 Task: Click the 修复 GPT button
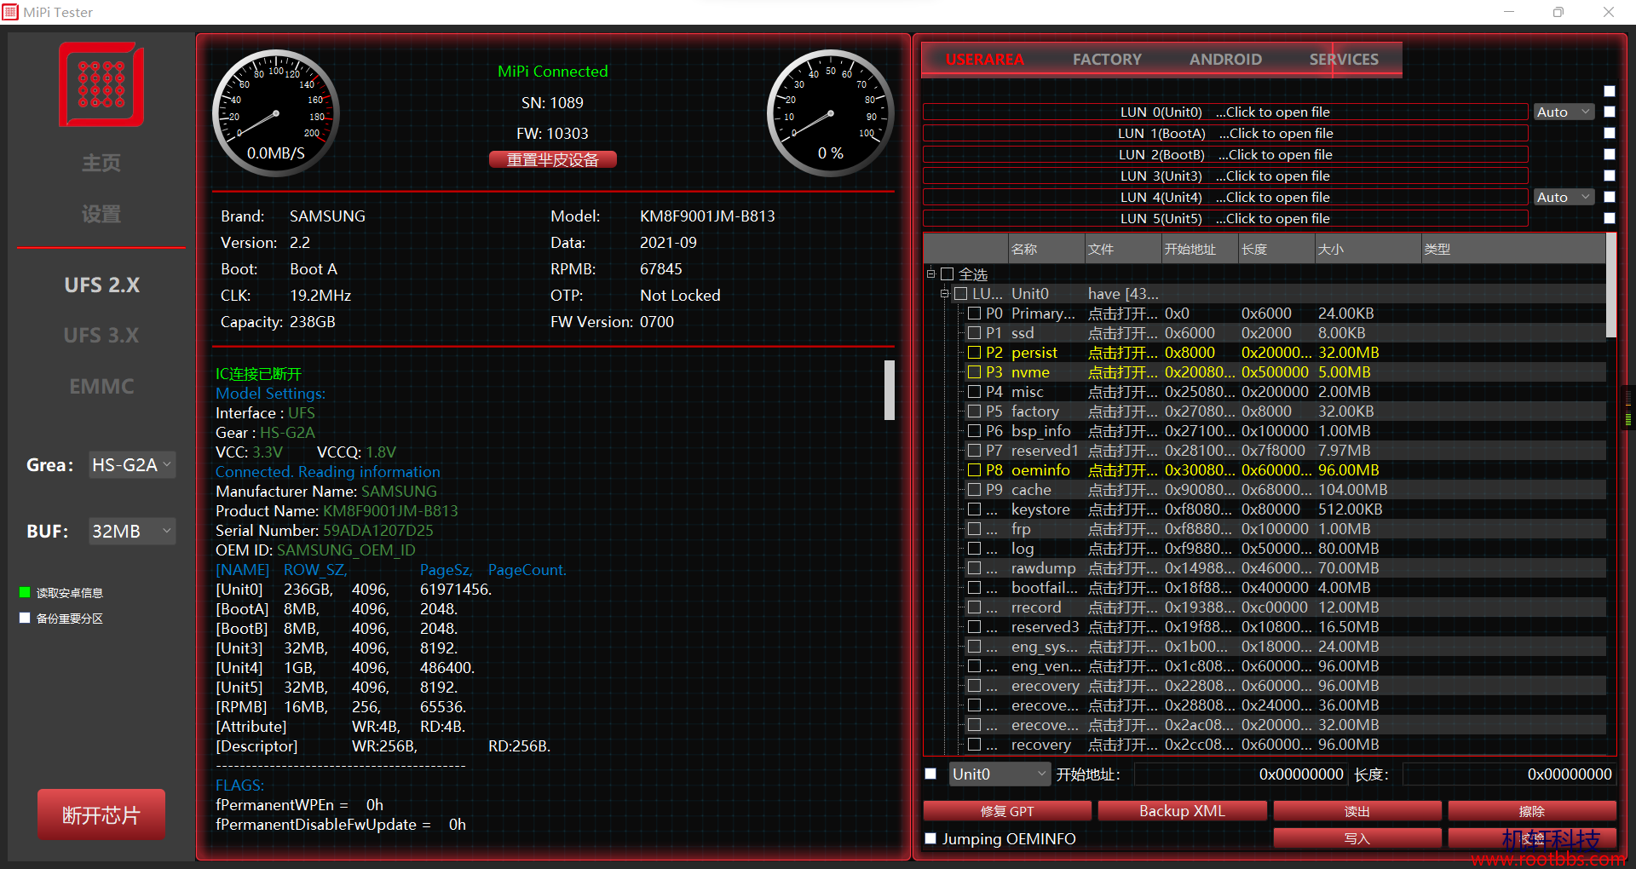pyautogui.click(x=1007, y=811)
